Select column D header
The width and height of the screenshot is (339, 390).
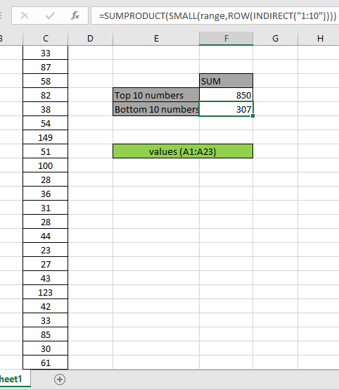(90, 39)
